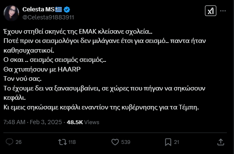Click the 26 replies count

click(19, 142)
